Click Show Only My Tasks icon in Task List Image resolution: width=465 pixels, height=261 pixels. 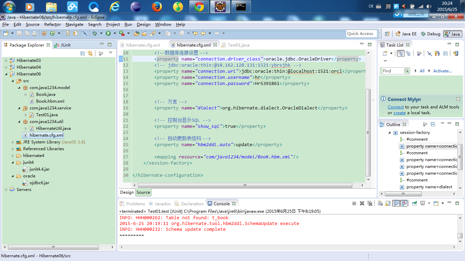pos(437,53)
